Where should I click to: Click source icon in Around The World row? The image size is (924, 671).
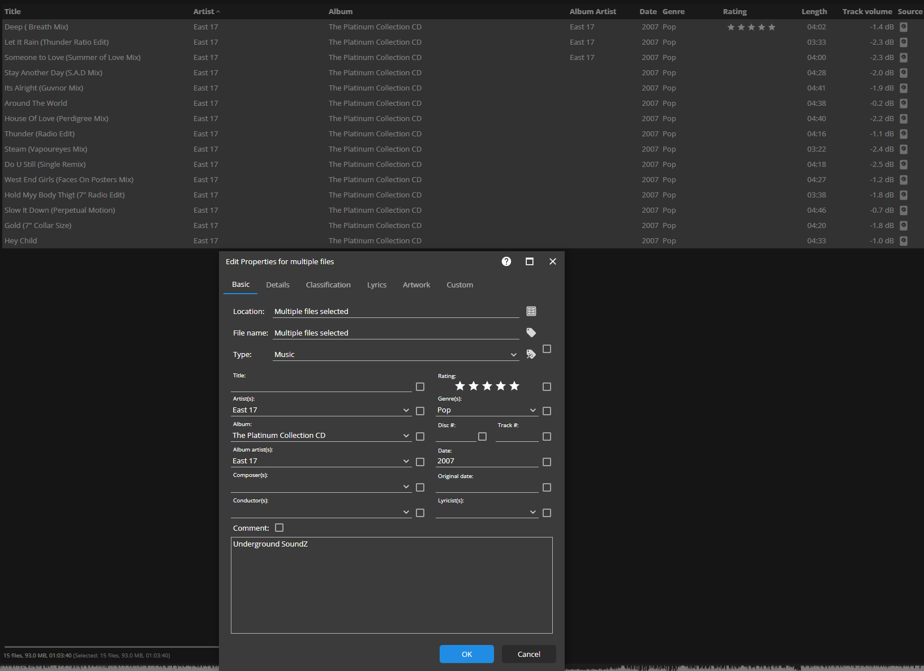coord(904,103)
